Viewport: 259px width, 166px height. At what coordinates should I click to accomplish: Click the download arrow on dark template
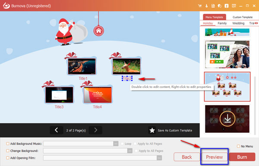tap(227, 119)
